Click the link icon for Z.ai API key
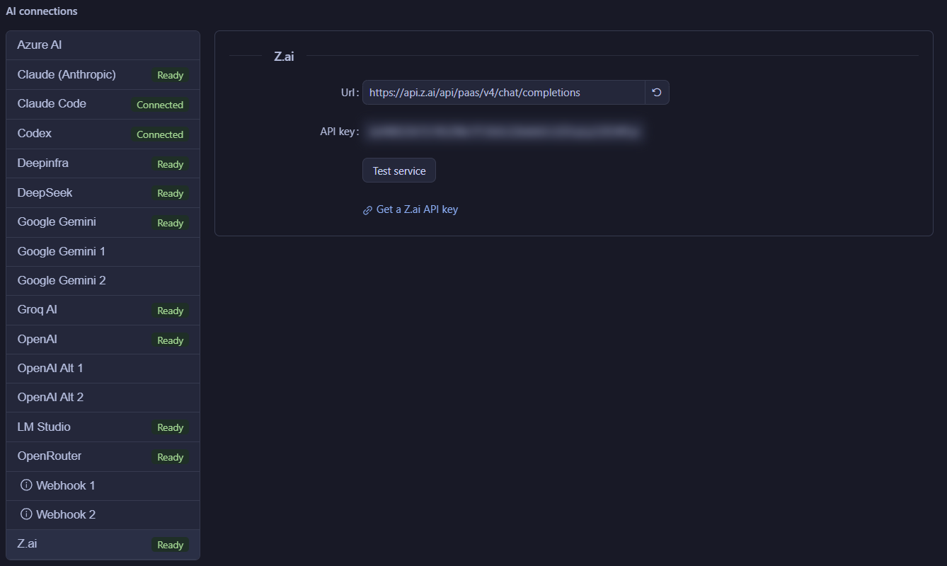Viewport: 947px width, 566px height. coord(367,210)
